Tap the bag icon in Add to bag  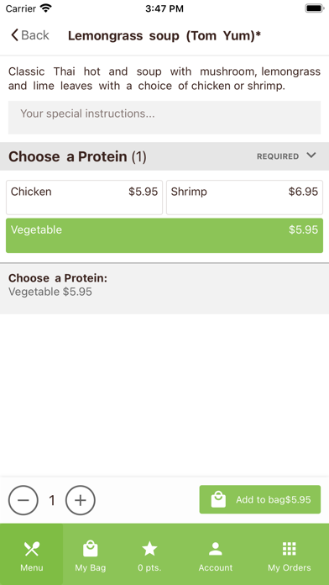pyautogui.click(x=218, y=499)
